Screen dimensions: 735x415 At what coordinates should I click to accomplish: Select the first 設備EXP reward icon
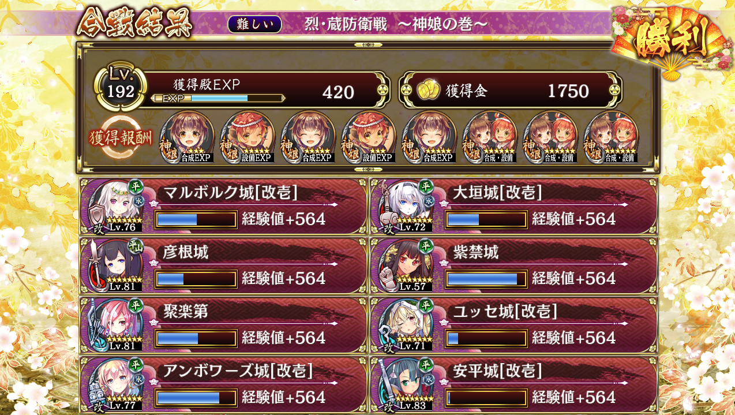click(249, 137)
